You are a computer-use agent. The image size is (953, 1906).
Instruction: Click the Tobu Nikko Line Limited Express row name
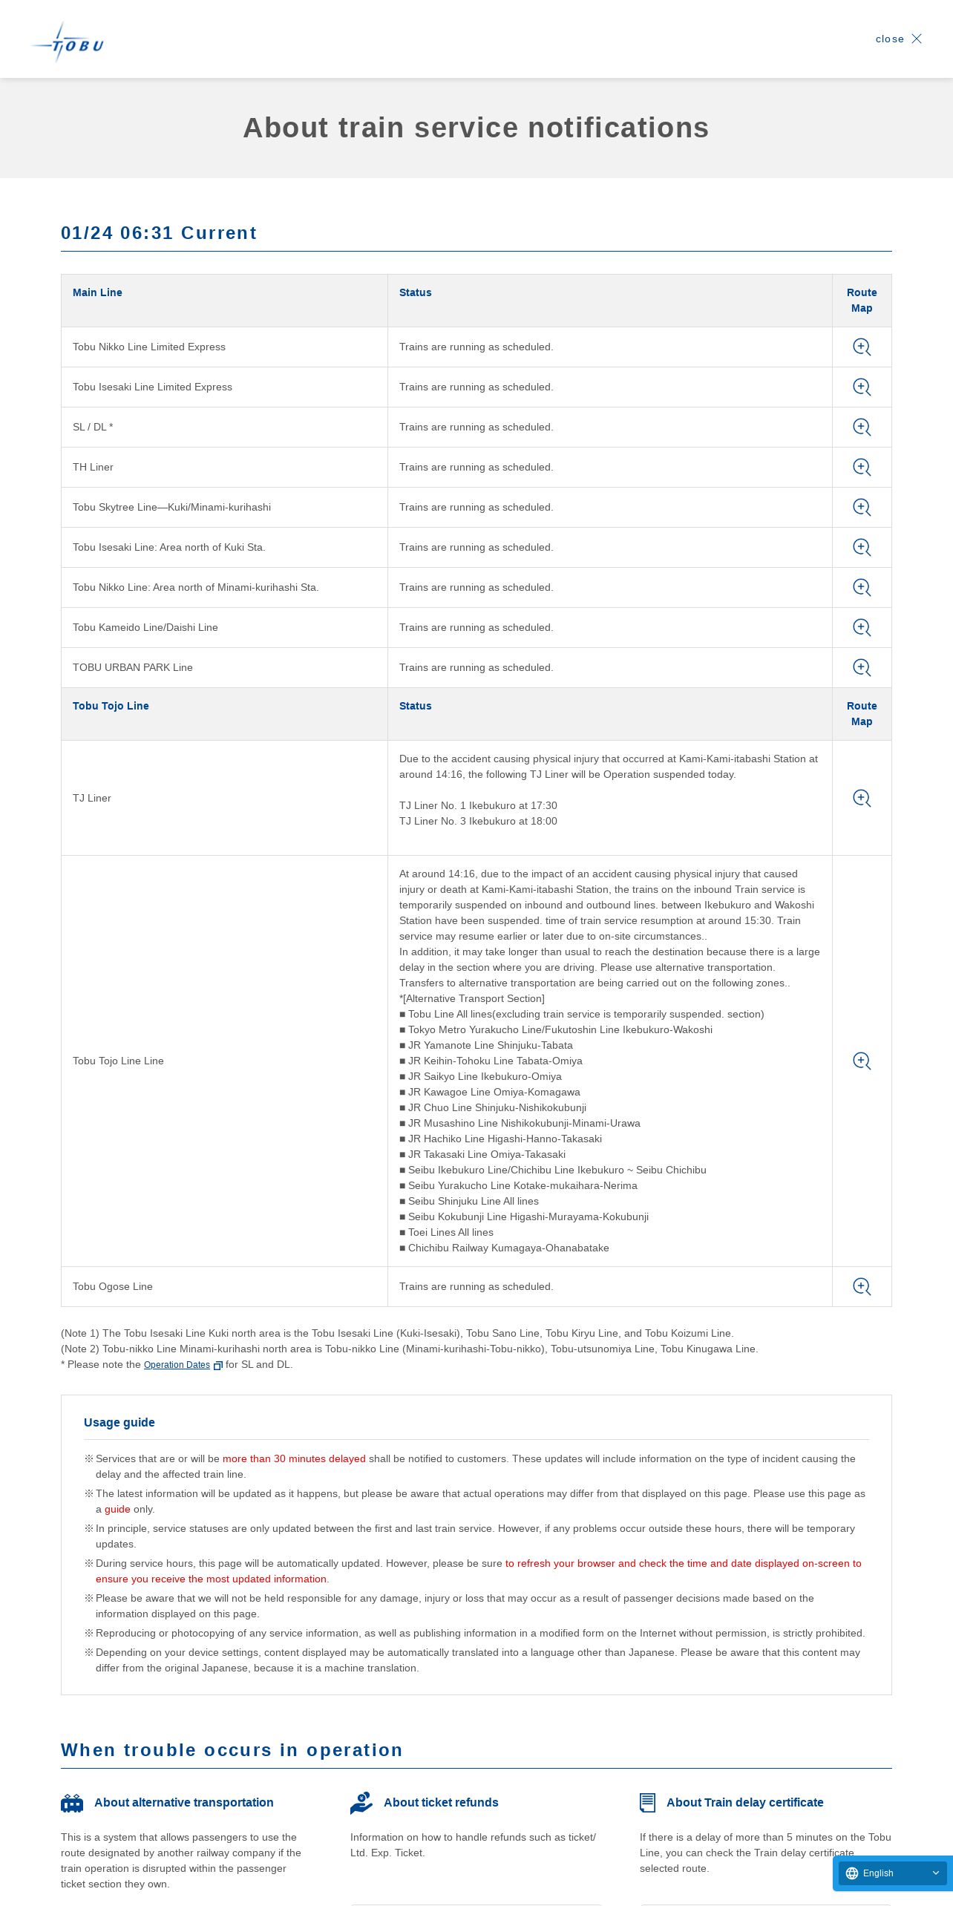click(x=149, y=347)
